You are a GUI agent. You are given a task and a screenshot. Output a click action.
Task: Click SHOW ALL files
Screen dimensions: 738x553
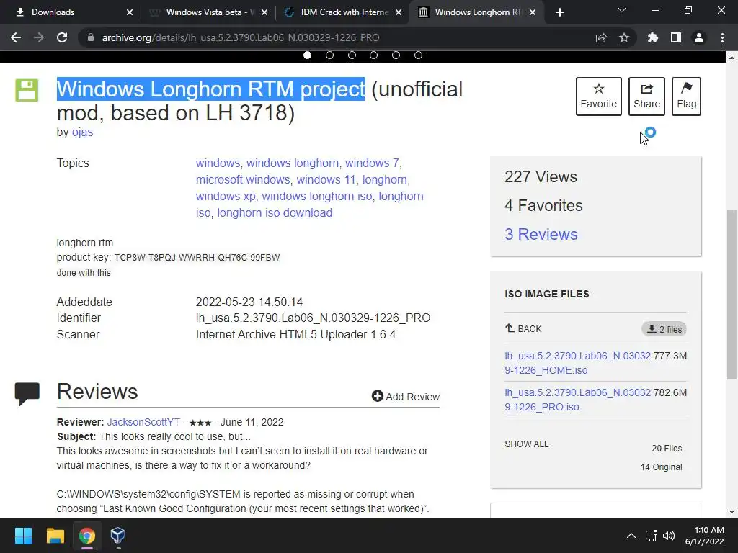pyautogui.click(x=526, y=444)
